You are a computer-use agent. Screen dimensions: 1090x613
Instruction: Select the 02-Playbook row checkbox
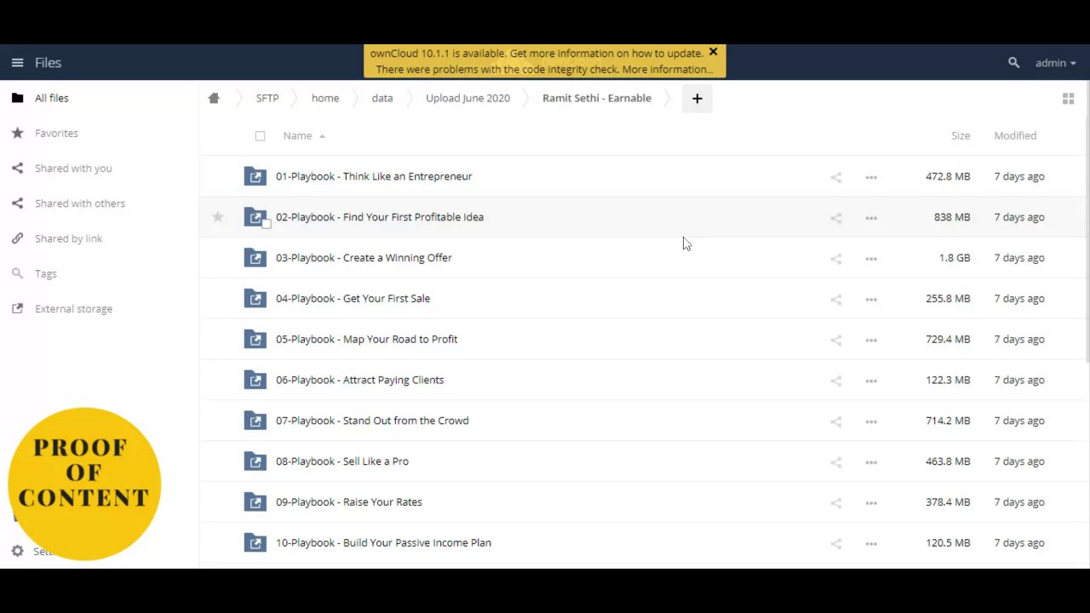point(266,224)
